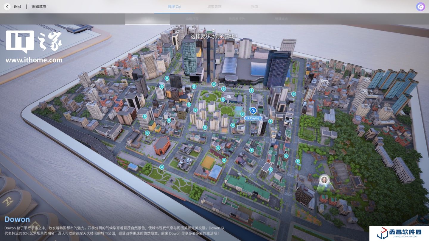Choose transit marker next to the sandy sports field
The image size is (429, 241).
[224, 160]
